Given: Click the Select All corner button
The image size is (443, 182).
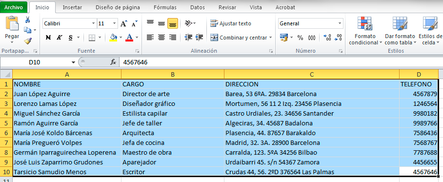Looking at the screenshot, I should coord(6,74).
